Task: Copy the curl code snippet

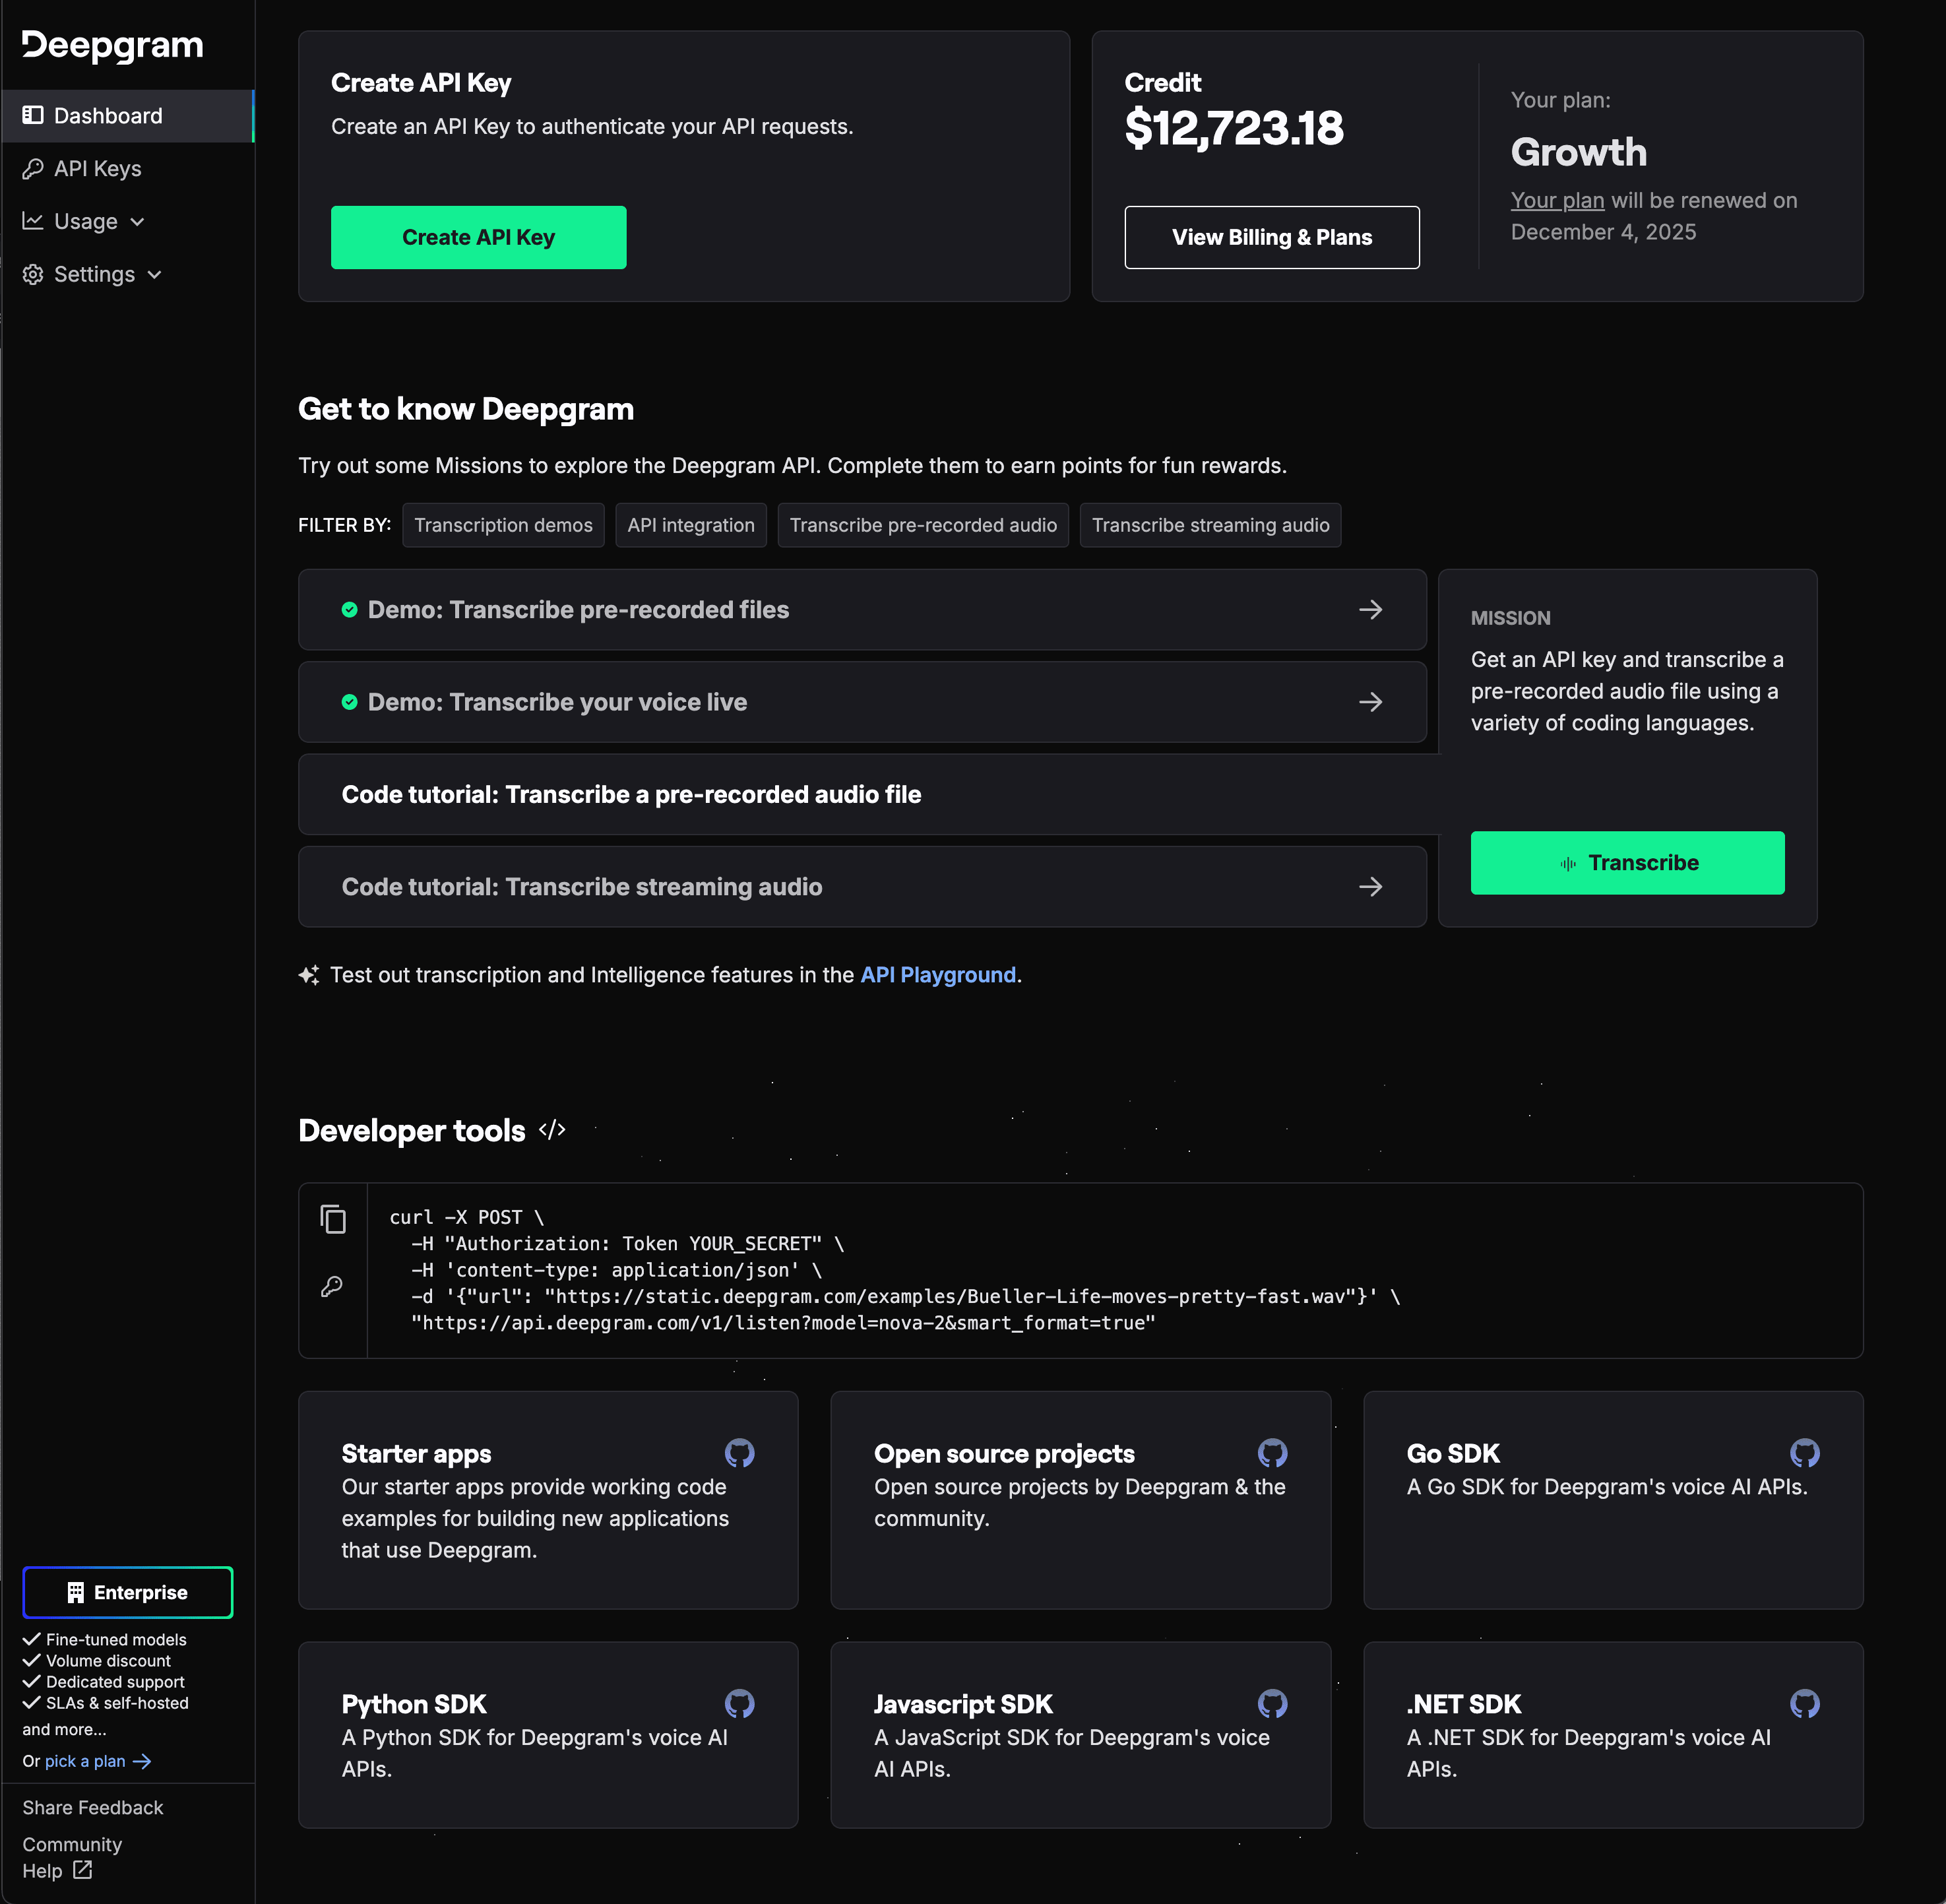Action: pyautogui.click(x=333, y=1219)
